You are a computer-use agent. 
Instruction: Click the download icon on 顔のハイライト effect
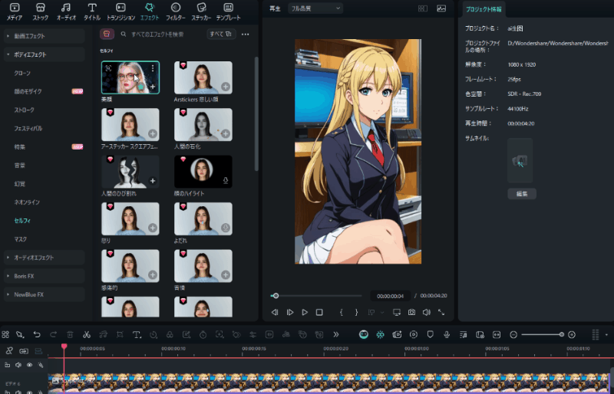pyautogui.click(x=226, y=180)
